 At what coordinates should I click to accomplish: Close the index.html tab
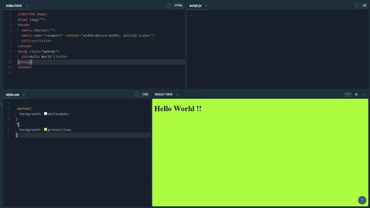click(x=27, y=5)
